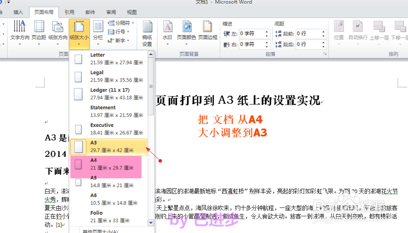This screenshot has width=408, height=233.
Task: Open the Quick Access Toolbar customize arrow
Action: (x=9, y=2)
